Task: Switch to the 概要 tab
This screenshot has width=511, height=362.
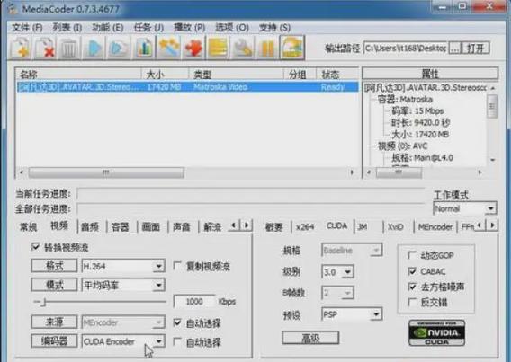Action: click(273, 226)
